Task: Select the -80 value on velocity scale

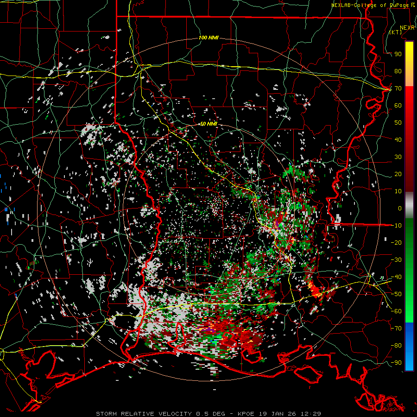Action: coord(396,346)
